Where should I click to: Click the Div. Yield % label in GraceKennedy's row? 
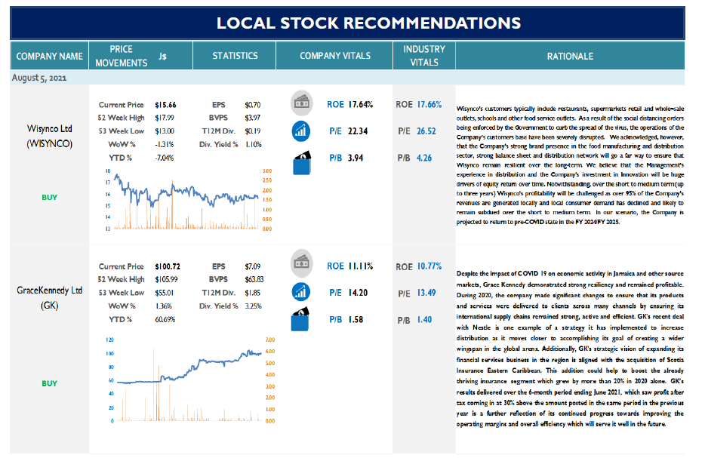coord(218,306)
